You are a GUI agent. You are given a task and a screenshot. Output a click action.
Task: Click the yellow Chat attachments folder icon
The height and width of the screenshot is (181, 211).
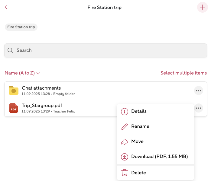coord(14,91)
